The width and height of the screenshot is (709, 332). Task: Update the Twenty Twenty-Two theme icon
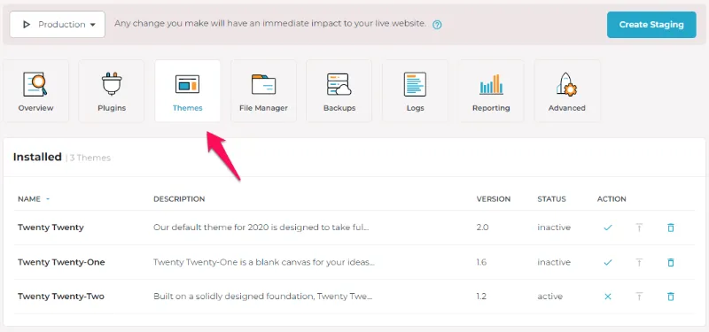tap(639, 297)
